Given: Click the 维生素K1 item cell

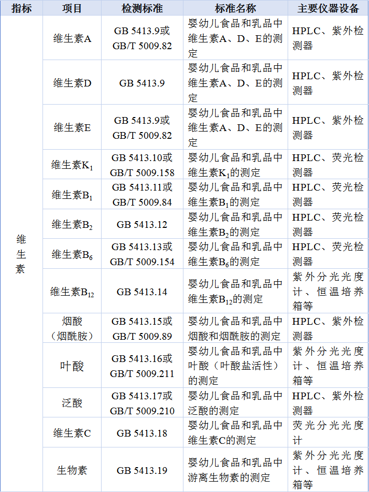Looking at the screenshot, I should pos(72,164).
